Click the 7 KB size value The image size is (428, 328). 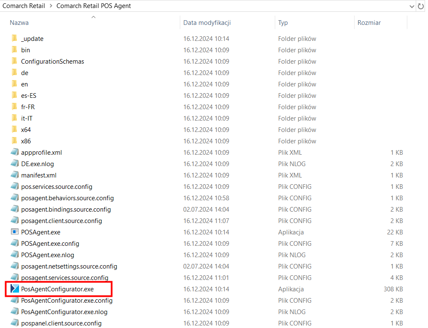pyautogui.click(x=397, y=244)
